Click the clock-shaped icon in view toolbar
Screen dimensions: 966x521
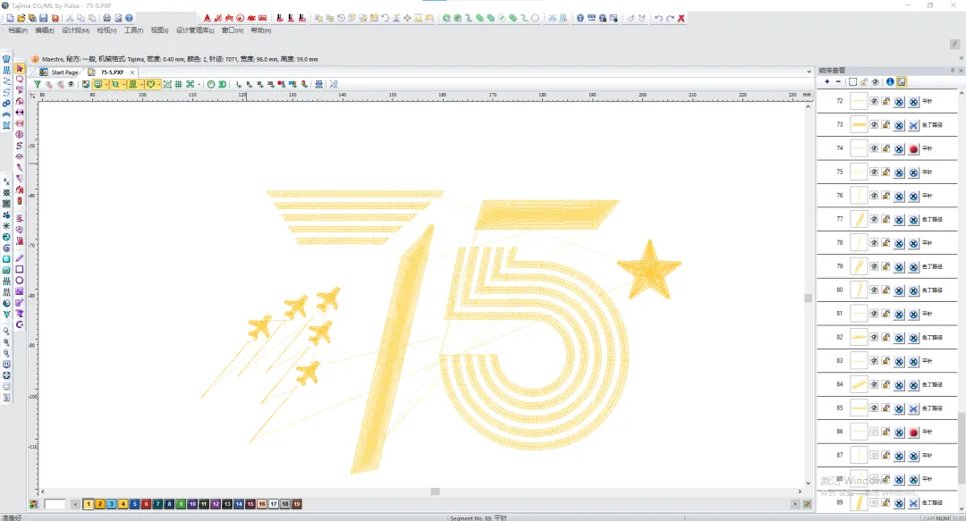(x=211, y=84)
